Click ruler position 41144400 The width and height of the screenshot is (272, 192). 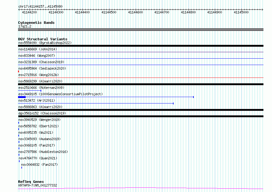(83, 12)
